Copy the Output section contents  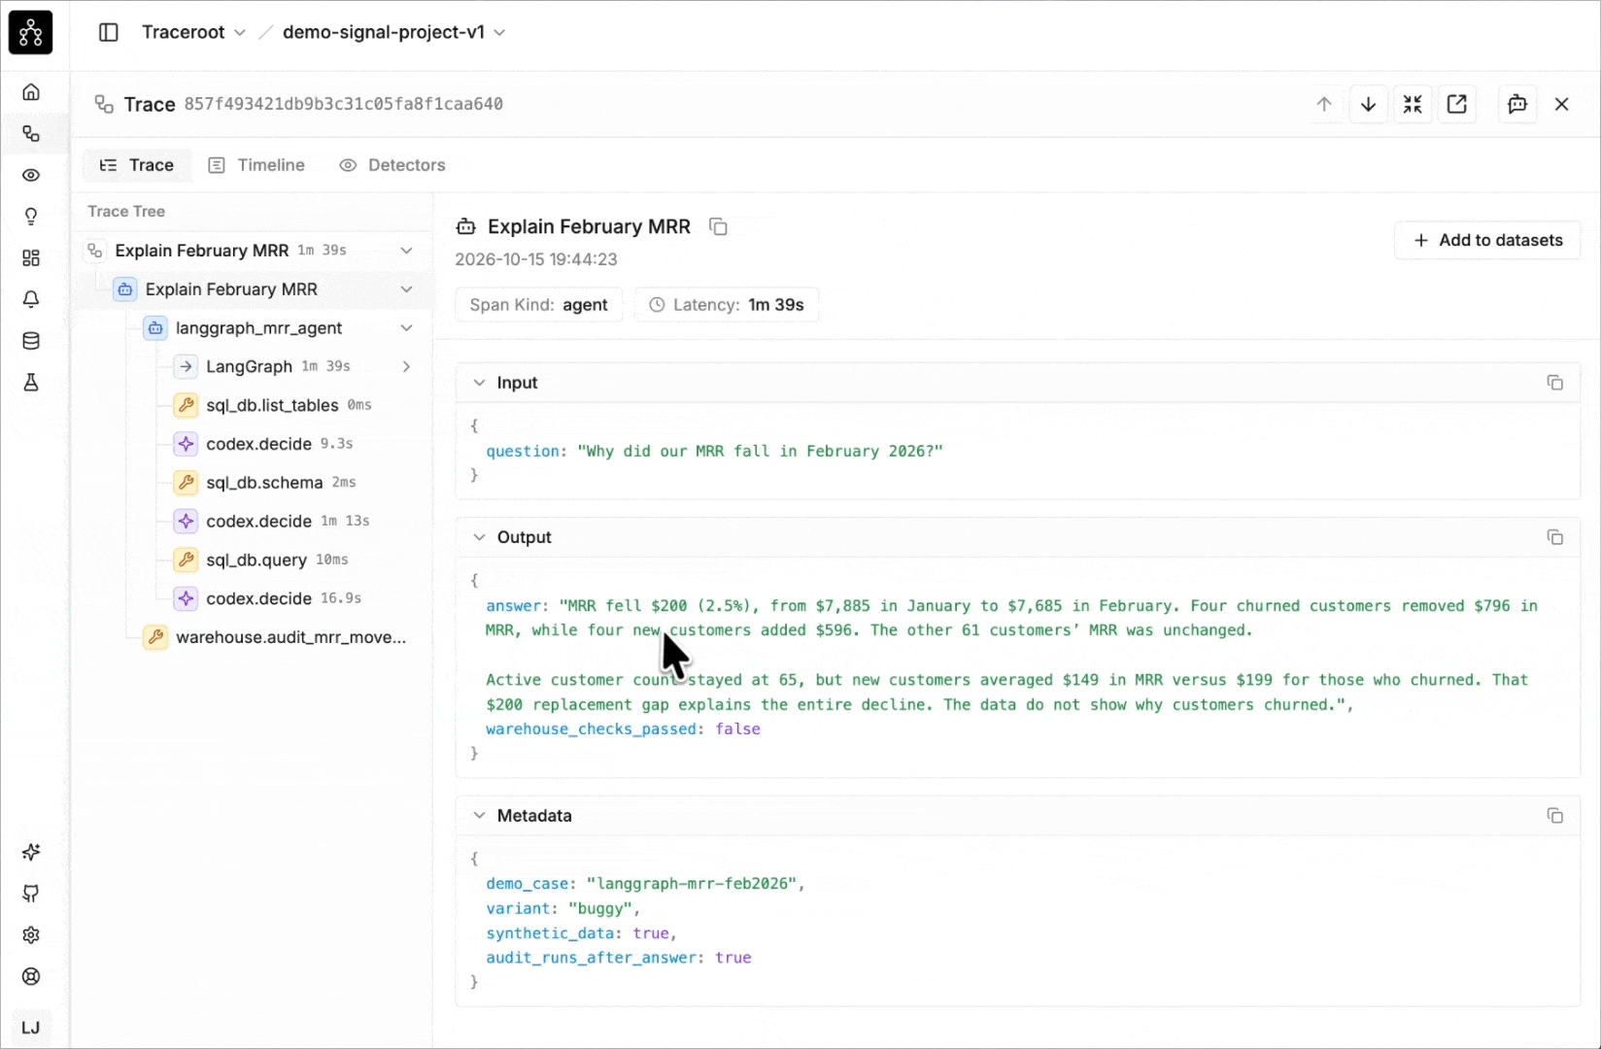pyautogui.click(x=1555, y=537)
